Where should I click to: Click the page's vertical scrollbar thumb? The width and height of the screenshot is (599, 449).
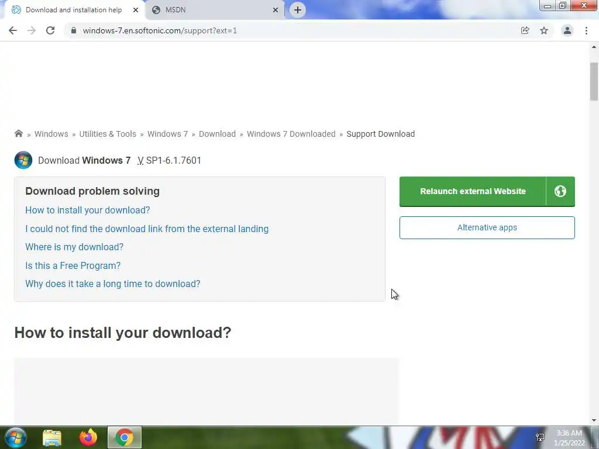pyautogui.click(x=594, y=82)
